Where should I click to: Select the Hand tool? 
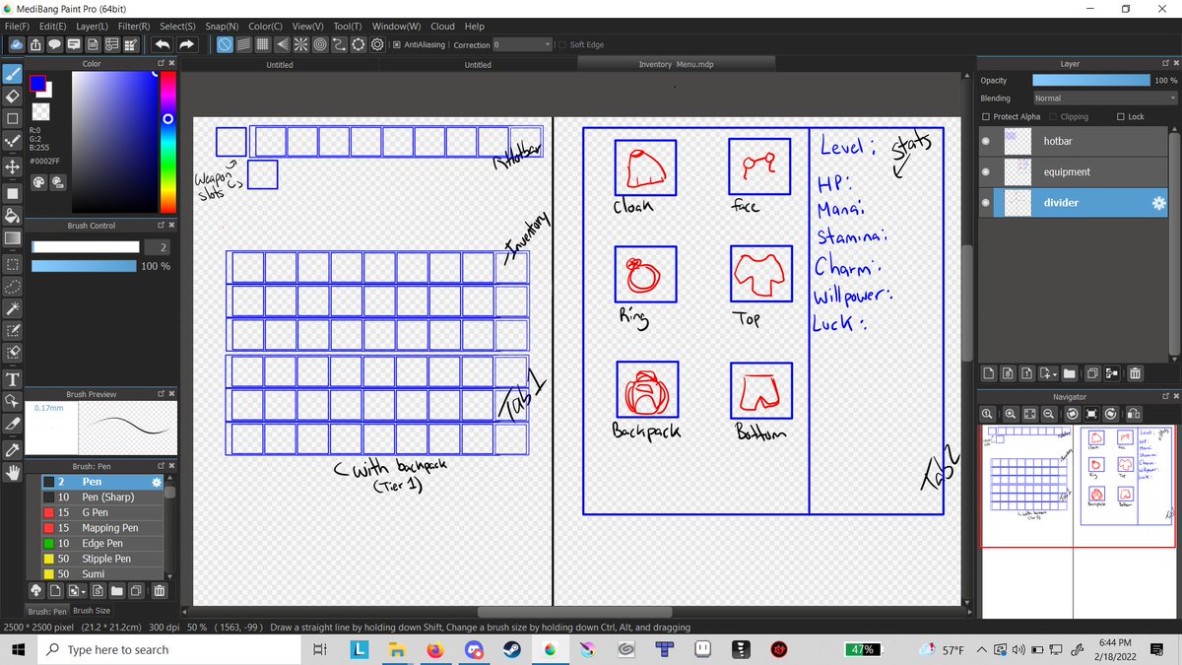tap(13, 473)
